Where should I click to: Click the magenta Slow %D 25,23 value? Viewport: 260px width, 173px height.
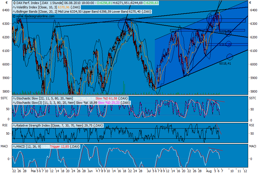point(109,103)
